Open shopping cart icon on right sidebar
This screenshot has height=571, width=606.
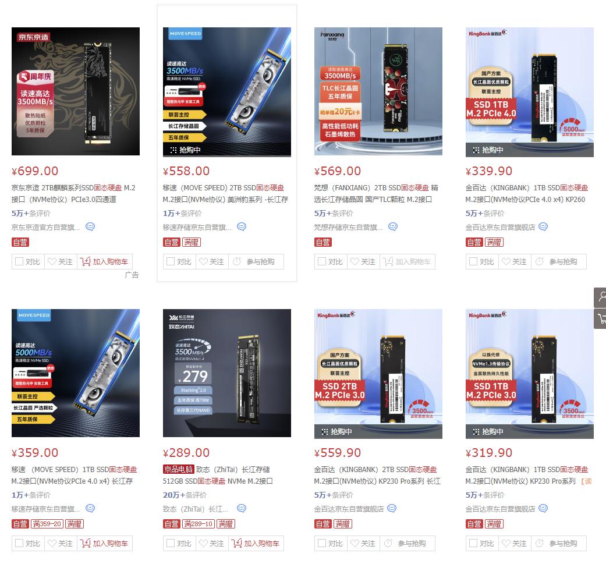click(600, 319)
